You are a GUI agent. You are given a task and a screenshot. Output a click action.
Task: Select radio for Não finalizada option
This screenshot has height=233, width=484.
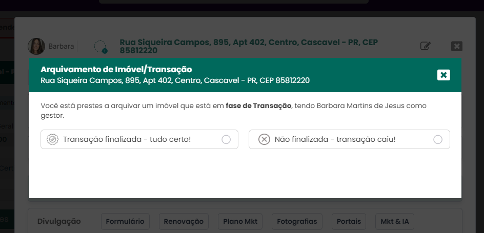tap(438, 140)
